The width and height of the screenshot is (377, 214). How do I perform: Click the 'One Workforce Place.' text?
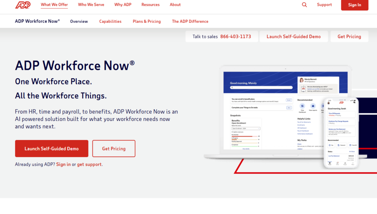53,82
